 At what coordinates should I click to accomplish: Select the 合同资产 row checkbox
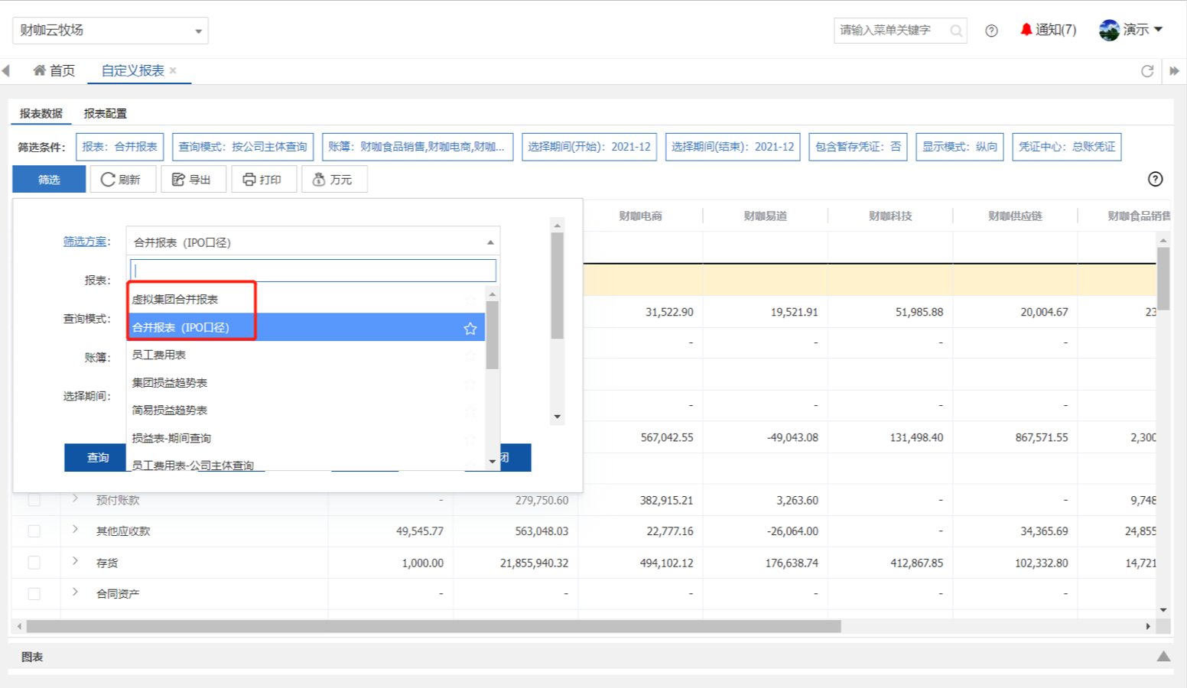click(x=34, y=594)
